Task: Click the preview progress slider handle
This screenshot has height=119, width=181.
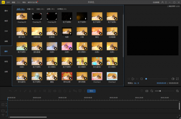Action: click(x=146, y=79)
